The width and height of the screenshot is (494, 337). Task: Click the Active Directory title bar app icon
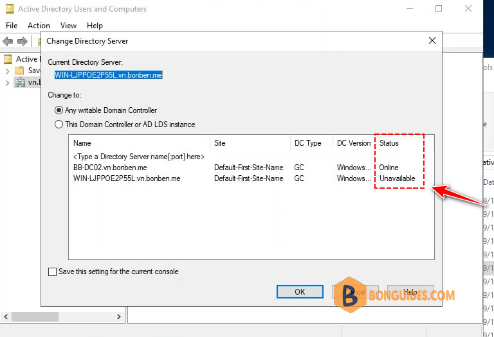point(10,9)
